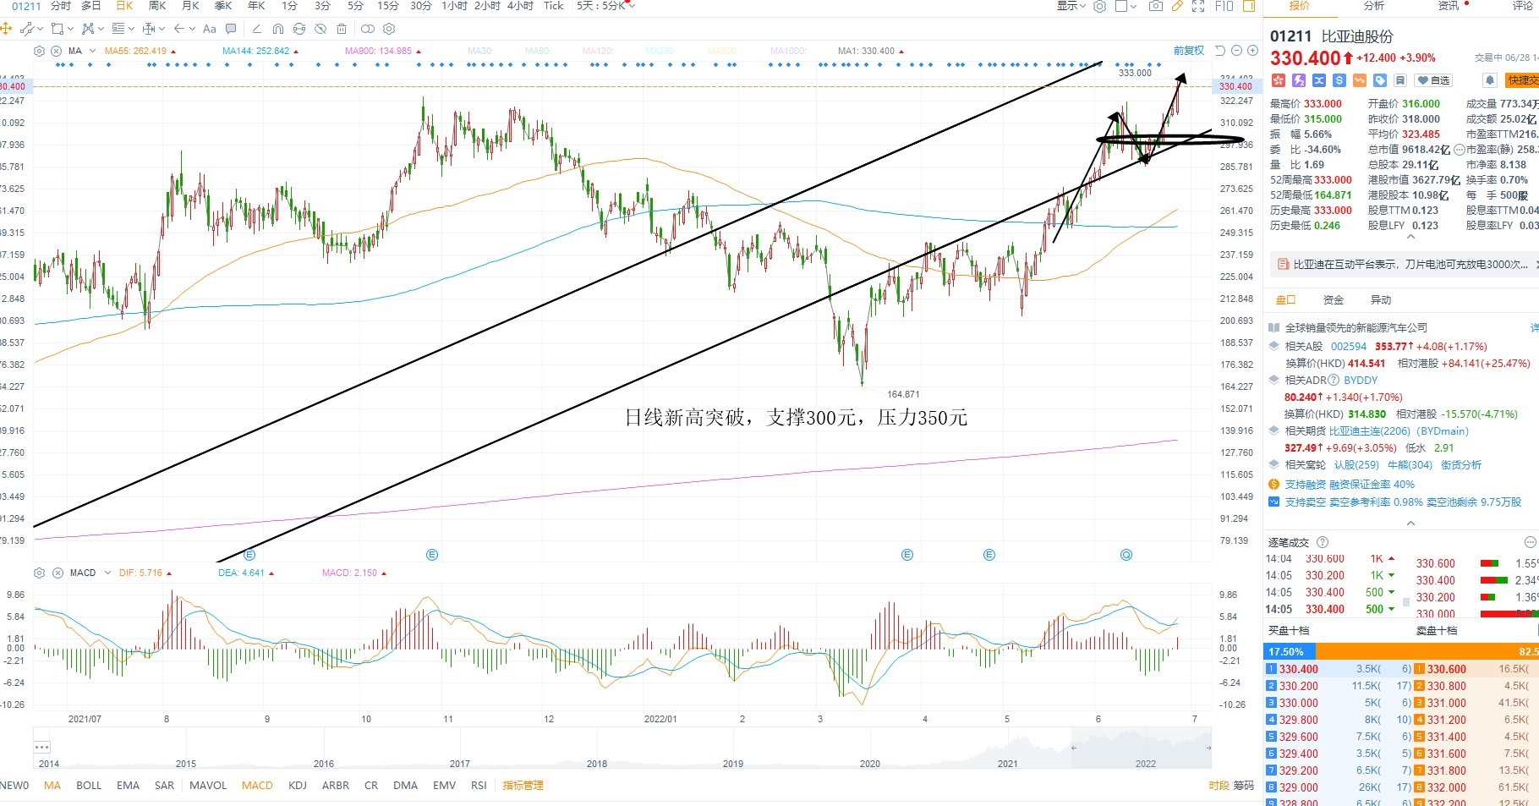Image resolution: width=1539 pixels, height=806 pixels.
Task: Switch to 周K weekly chart
Action: (157, 6)
